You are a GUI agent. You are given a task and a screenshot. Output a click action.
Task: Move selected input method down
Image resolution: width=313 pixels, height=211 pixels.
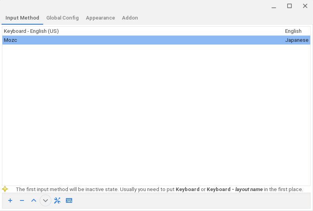click(45, 200)
